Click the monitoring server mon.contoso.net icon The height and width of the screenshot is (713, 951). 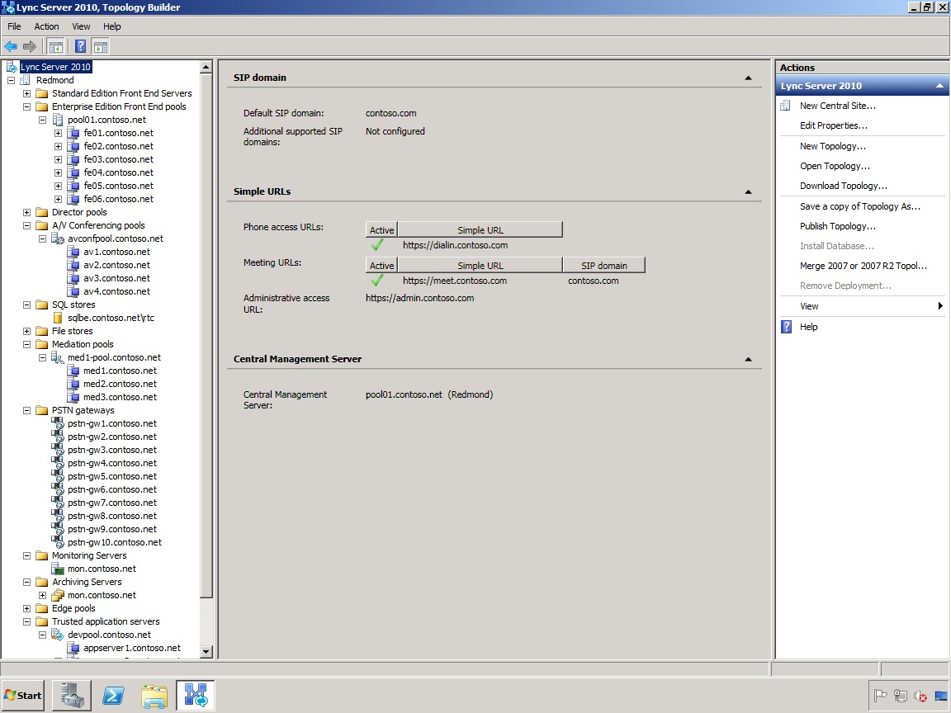(x=58, y=569)
